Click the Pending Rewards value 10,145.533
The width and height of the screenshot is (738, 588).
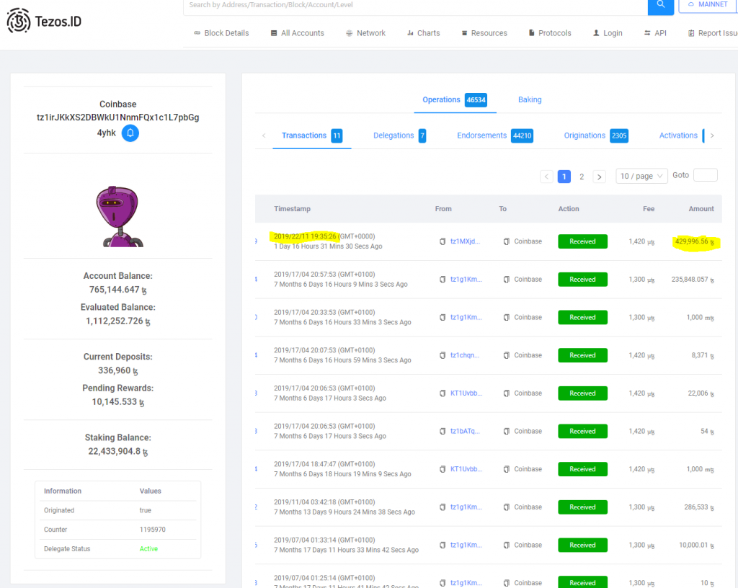117,402
